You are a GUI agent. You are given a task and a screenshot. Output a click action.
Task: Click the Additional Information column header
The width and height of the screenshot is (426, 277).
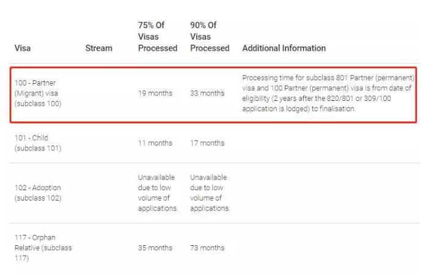click(284, 48)
